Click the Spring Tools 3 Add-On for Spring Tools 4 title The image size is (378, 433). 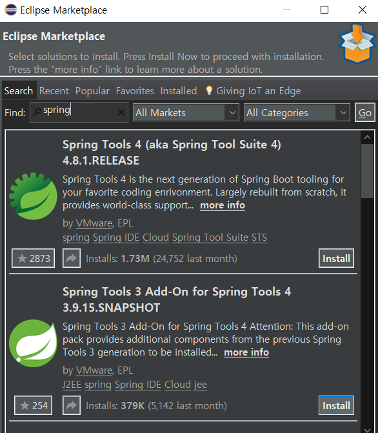click(177, 292)
